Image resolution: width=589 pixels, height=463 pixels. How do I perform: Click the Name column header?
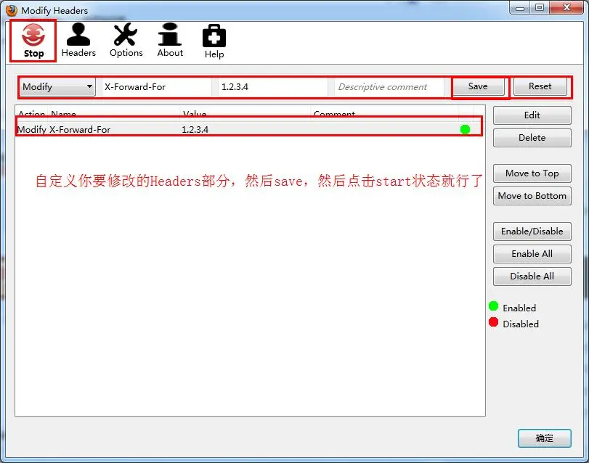[x=113, y=114]
